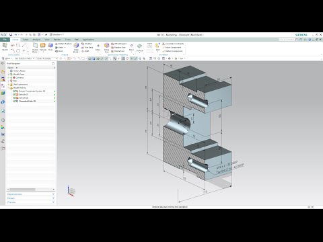Switch to the PMI ribbon tab
The width and height of the screenshot is (323, 242).
pos(77,40)
